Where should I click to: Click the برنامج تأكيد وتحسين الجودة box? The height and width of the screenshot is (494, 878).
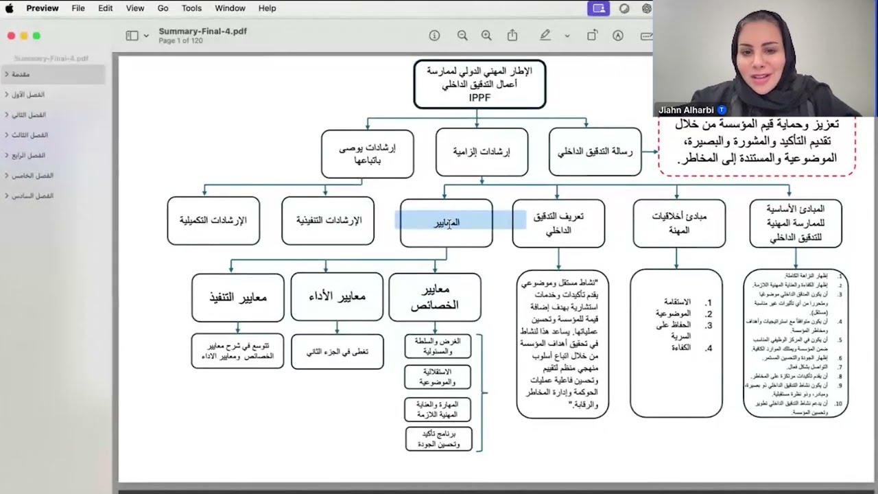click(x=439, y=439)
